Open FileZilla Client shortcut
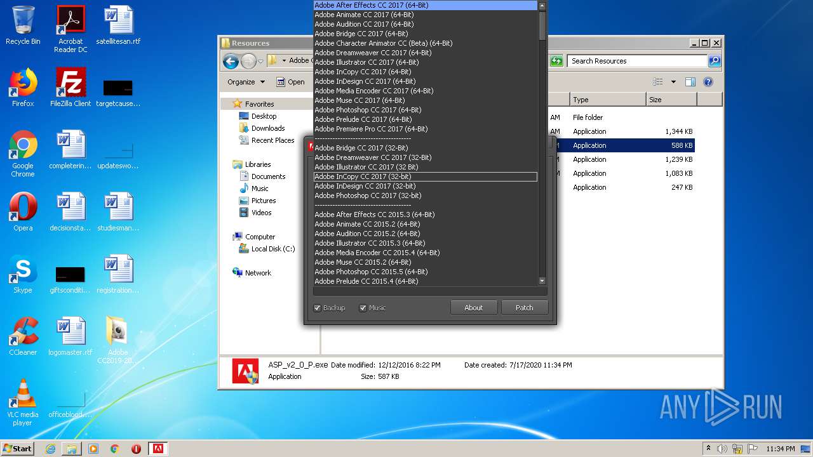The width and height of the screenshot is (813, 457). tap(71, 88)
